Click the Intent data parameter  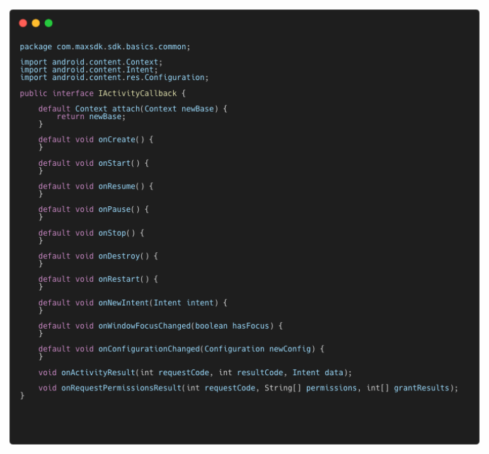point(318,373)
